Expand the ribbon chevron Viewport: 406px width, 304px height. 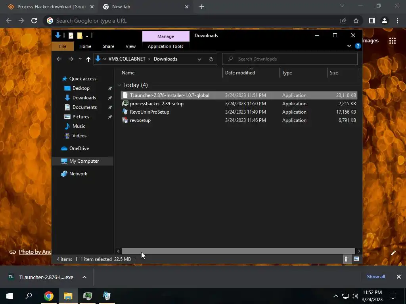[349, 46]
